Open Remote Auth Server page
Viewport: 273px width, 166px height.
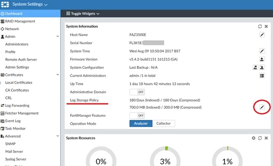pyautogui.click(x=21, y=60)
